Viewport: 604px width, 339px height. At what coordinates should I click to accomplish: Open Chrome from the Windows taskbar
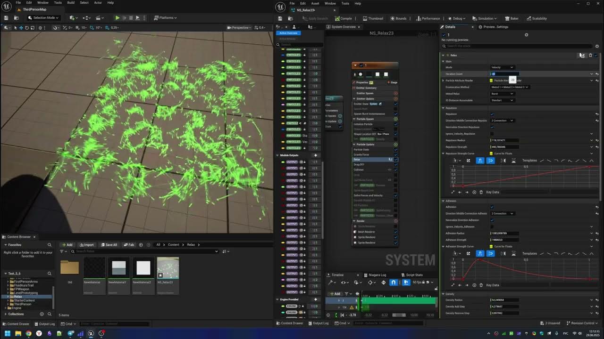click(28, 333)
